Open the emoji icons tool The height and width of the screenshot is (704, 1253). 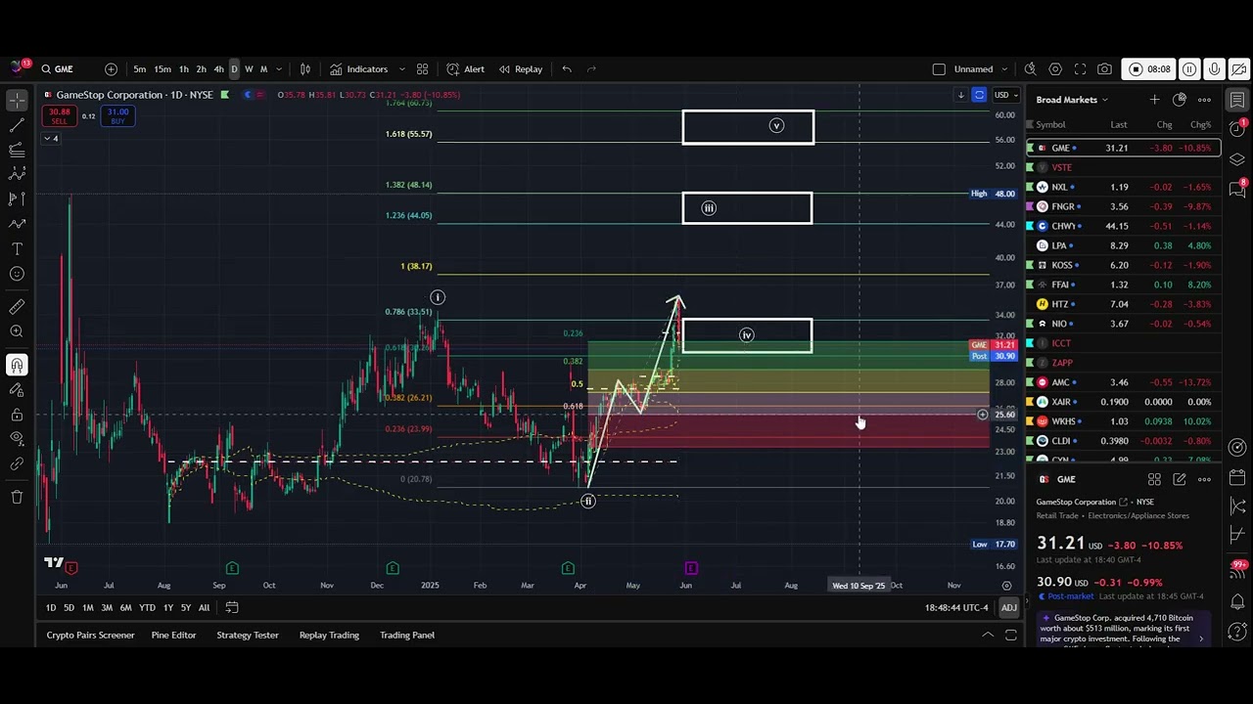17,274
